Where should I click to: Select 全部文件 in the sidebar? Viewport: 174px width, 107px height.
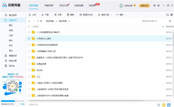point(13,20)
